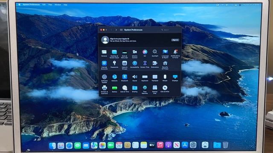273x153 pixels.
Task: Click the Apple ID avatar picture
Action: pyautogui.click(x=105, y=40)
